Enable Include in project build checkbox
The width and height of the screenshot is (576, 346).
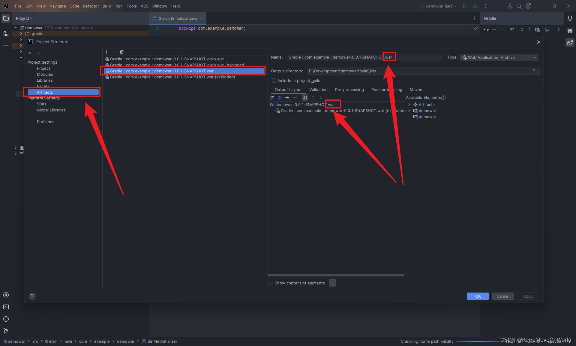(274, 80)
